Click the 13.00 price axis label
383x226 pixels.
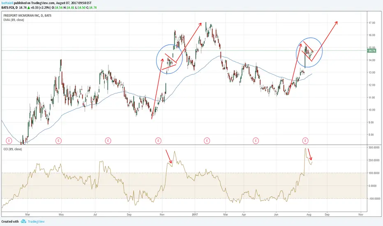[372, 73]
